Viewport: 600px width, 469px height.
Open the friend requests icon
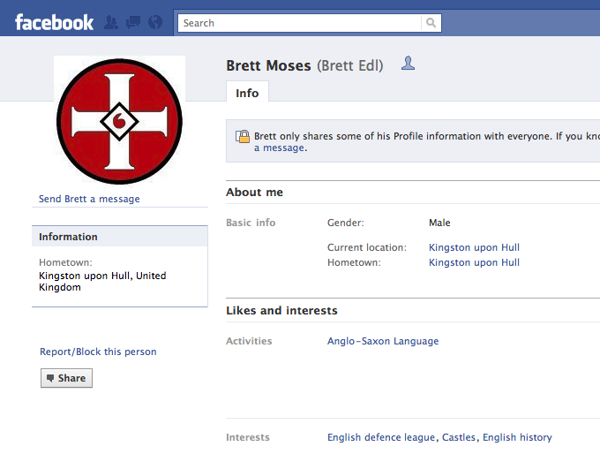112,23
